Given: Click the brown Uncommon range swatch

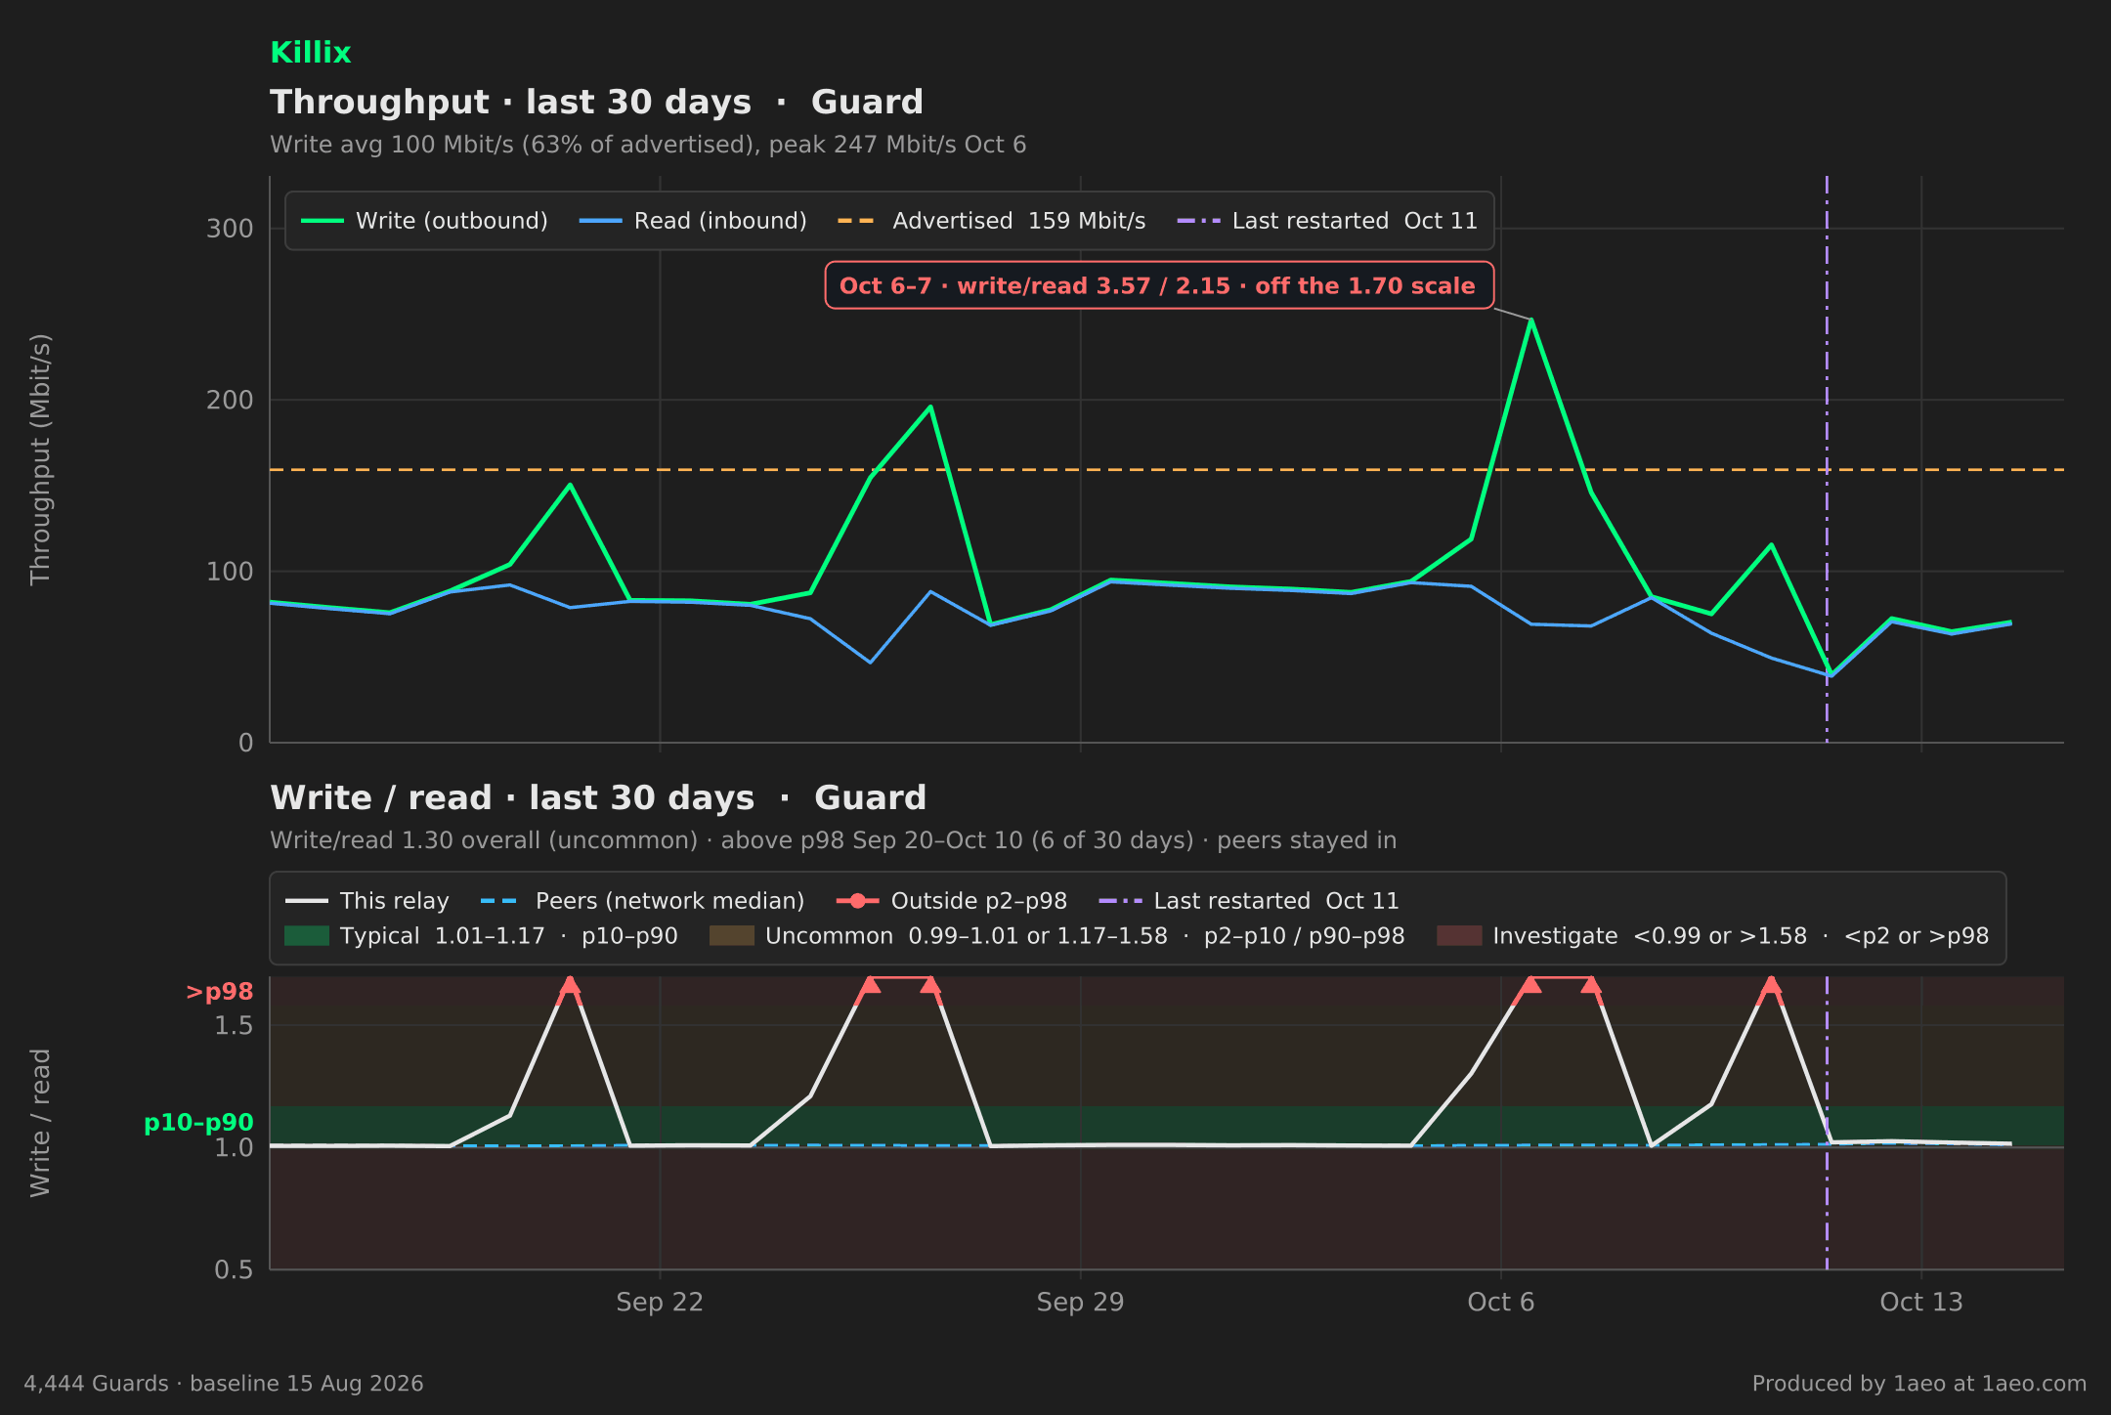Looking at the screenshot, I should click(731, 936).
